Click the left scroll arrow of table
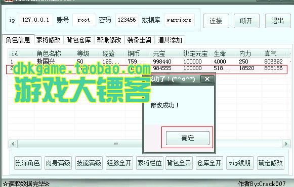The width and height of the screenshot is (294, 187). pos(13,144)
